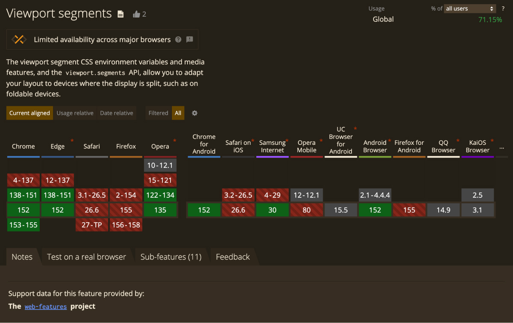Select the Current aligned view
The height and width of the screenshot is (323, 513).
tap(30, 113)
